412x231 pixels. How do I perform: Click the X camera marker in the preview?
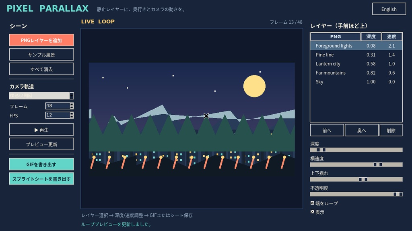pos(206,115)
